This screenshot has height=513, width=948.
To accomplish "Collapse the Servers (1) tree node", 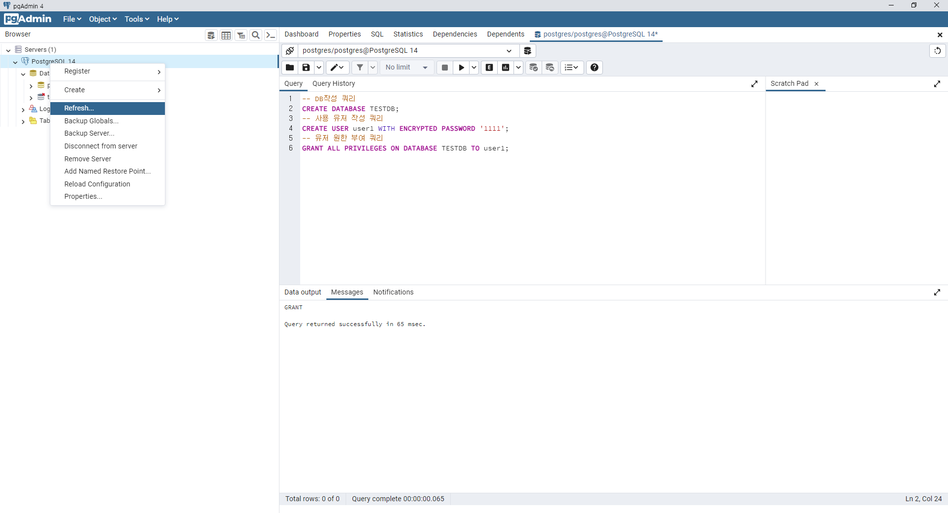I will point(8,50).
